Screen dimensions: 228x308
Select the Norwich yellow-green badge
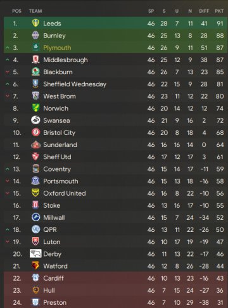(x=35, y=108)
